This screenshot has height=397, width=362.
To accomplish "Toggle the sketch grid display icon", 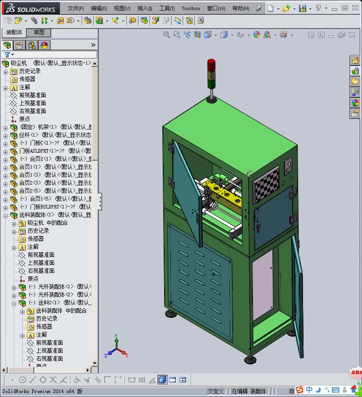I will [142, 380].
